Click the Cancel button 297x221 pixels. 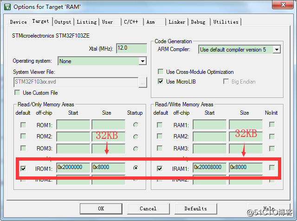pyautogui.click(x=148, y=208)
